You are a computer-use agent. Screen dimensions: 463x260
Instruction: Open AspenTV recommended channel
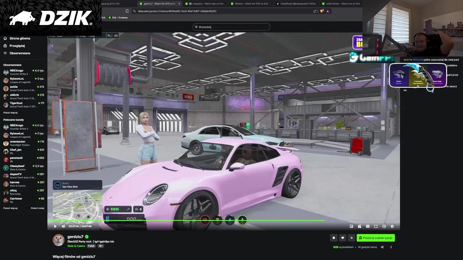click(x=24, y=176)
